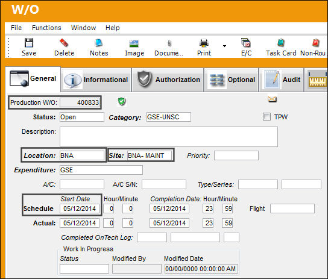Click the Schedule Completion Date field
Image resolution: width=328 pixels, height=279 pixels.
coord(169,208)
